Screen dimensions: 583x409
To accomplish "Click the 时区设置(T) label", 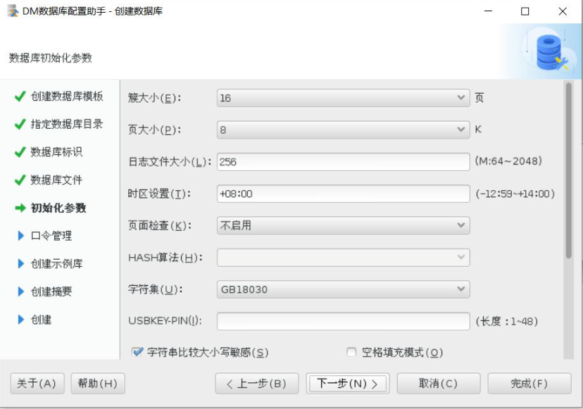I will 159,194.
